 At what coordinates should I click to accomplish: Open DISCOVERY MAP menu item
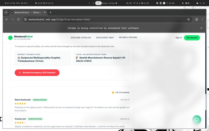105,38
